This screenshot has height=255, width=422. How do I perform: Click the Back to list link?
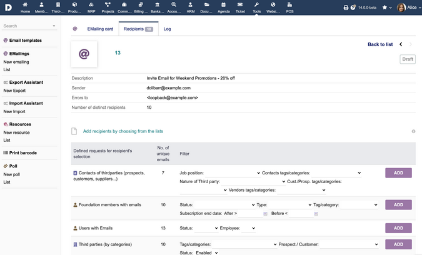coord(380,44)
